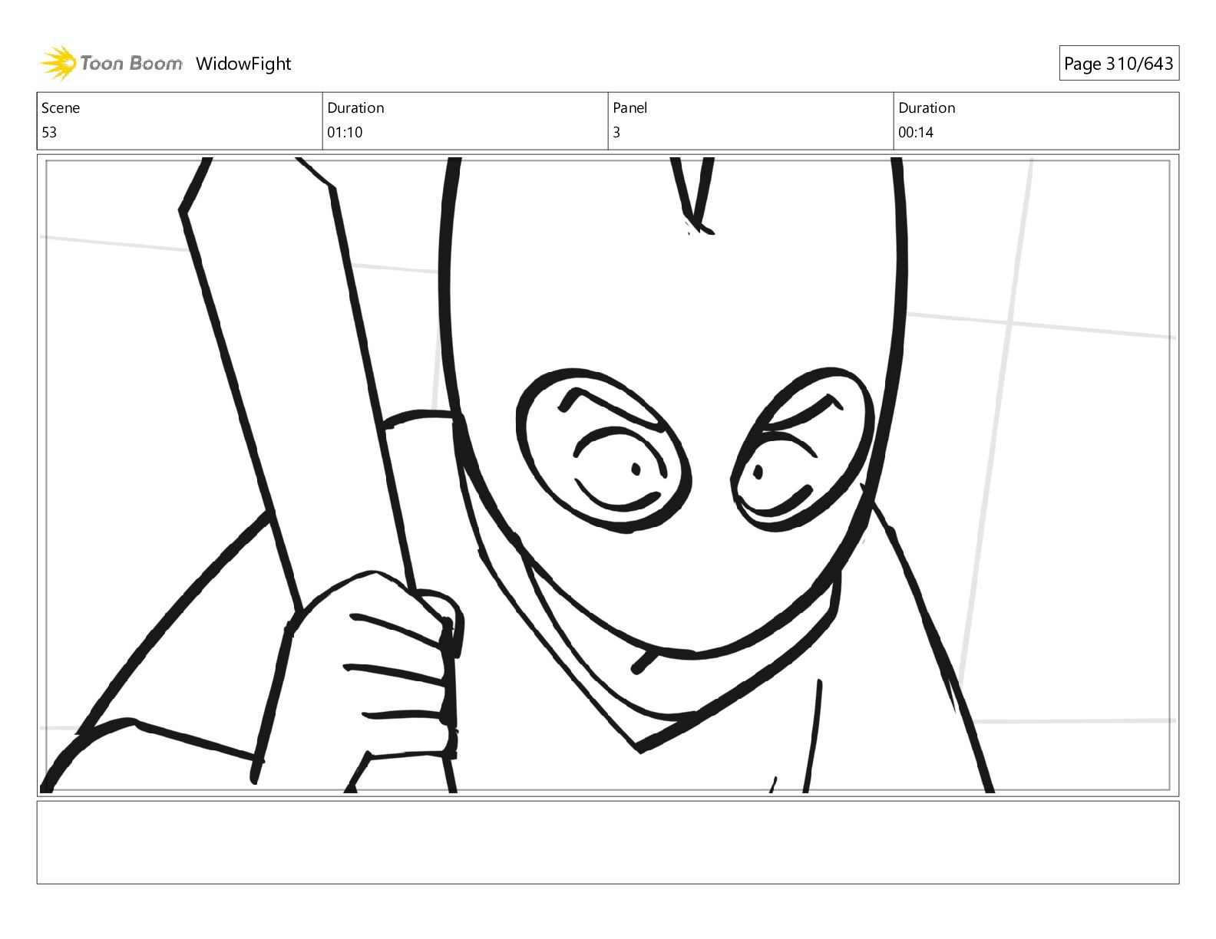Click the empty notes box below panel
Image resolution: width=1216 pixels, height=939 pixels.
coord(608,842)
